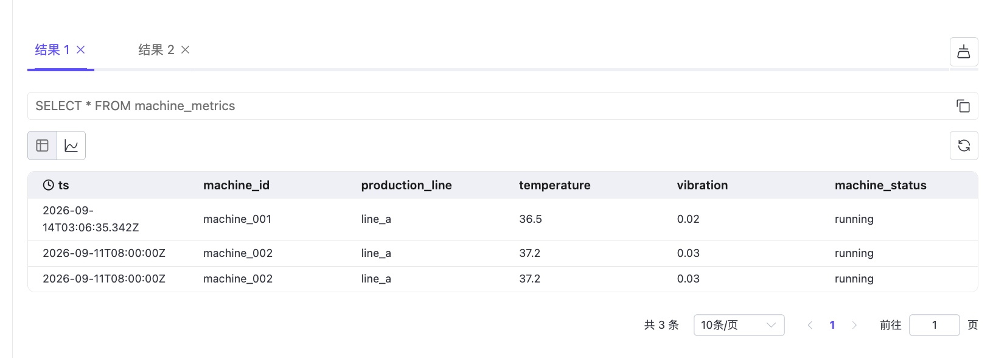Image resolution: width=993 pixels, height=358 pixels.
Task: Click the machine_id column header
Action: point(236,185)
